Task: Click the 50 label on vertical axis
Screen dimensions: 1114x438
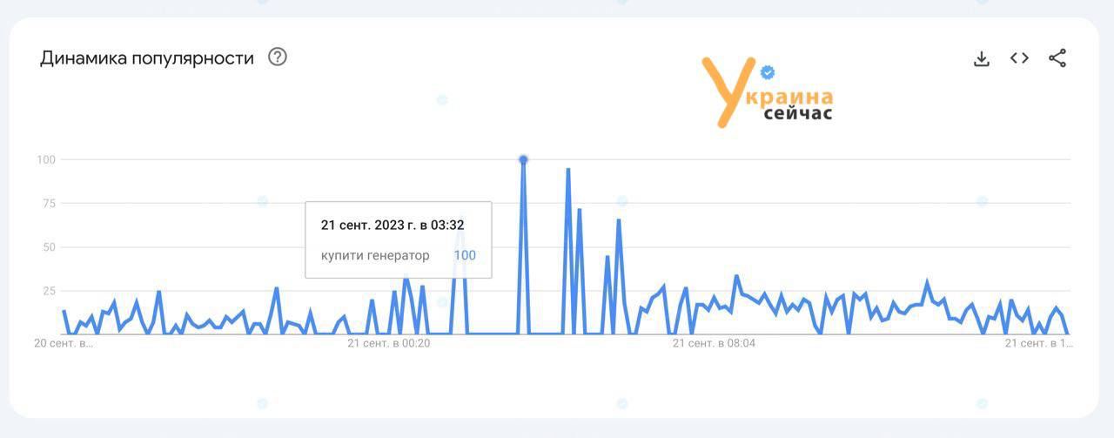Action: pyautogui.click(x=49, y=247)
